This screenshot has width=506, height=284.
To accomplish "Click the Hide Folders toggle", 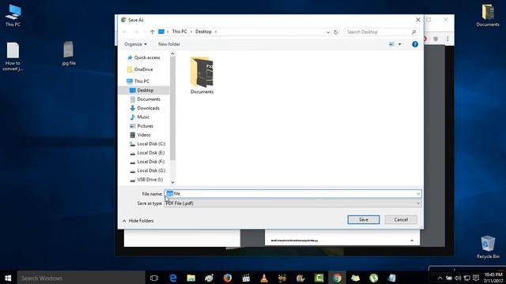I will click(x=138, y=221).
